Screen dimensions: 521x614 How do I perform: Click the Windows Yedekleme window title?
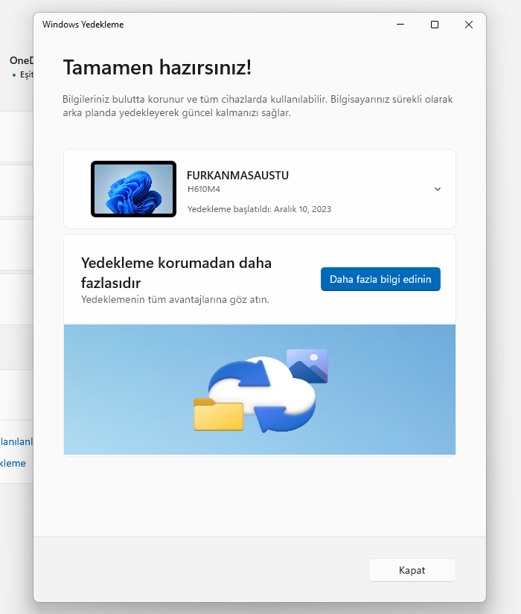point(83,25)
